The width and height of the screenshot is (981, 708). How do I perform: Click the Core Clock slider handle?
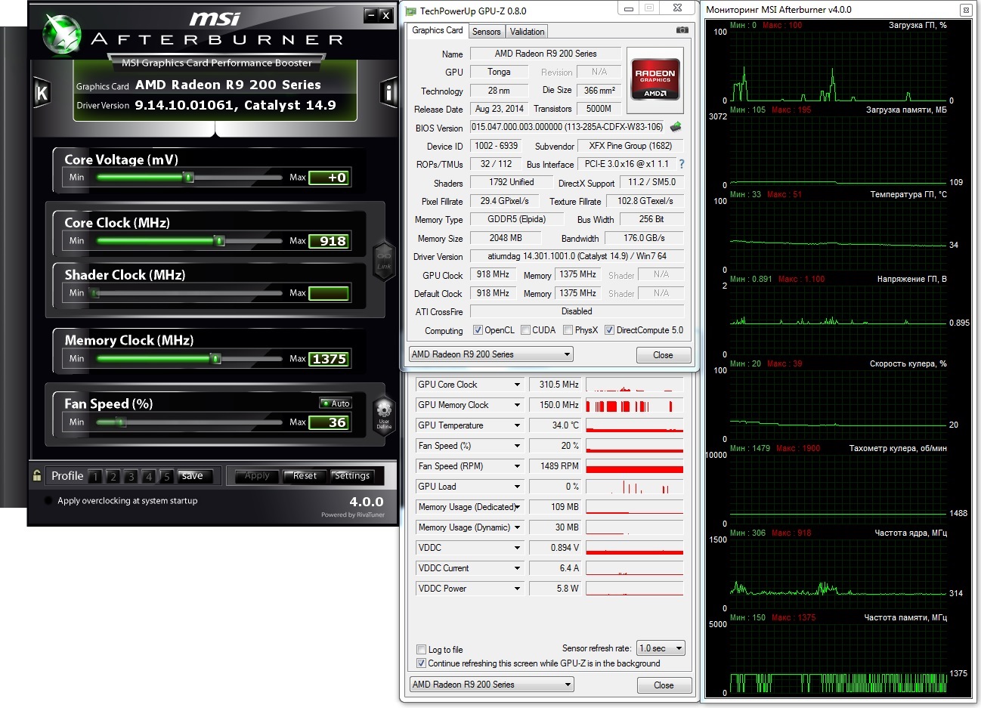(x=219, y=241)
